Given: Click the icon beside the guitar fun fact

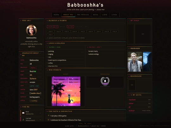Looking at the screenshot, I should (49, 115).
